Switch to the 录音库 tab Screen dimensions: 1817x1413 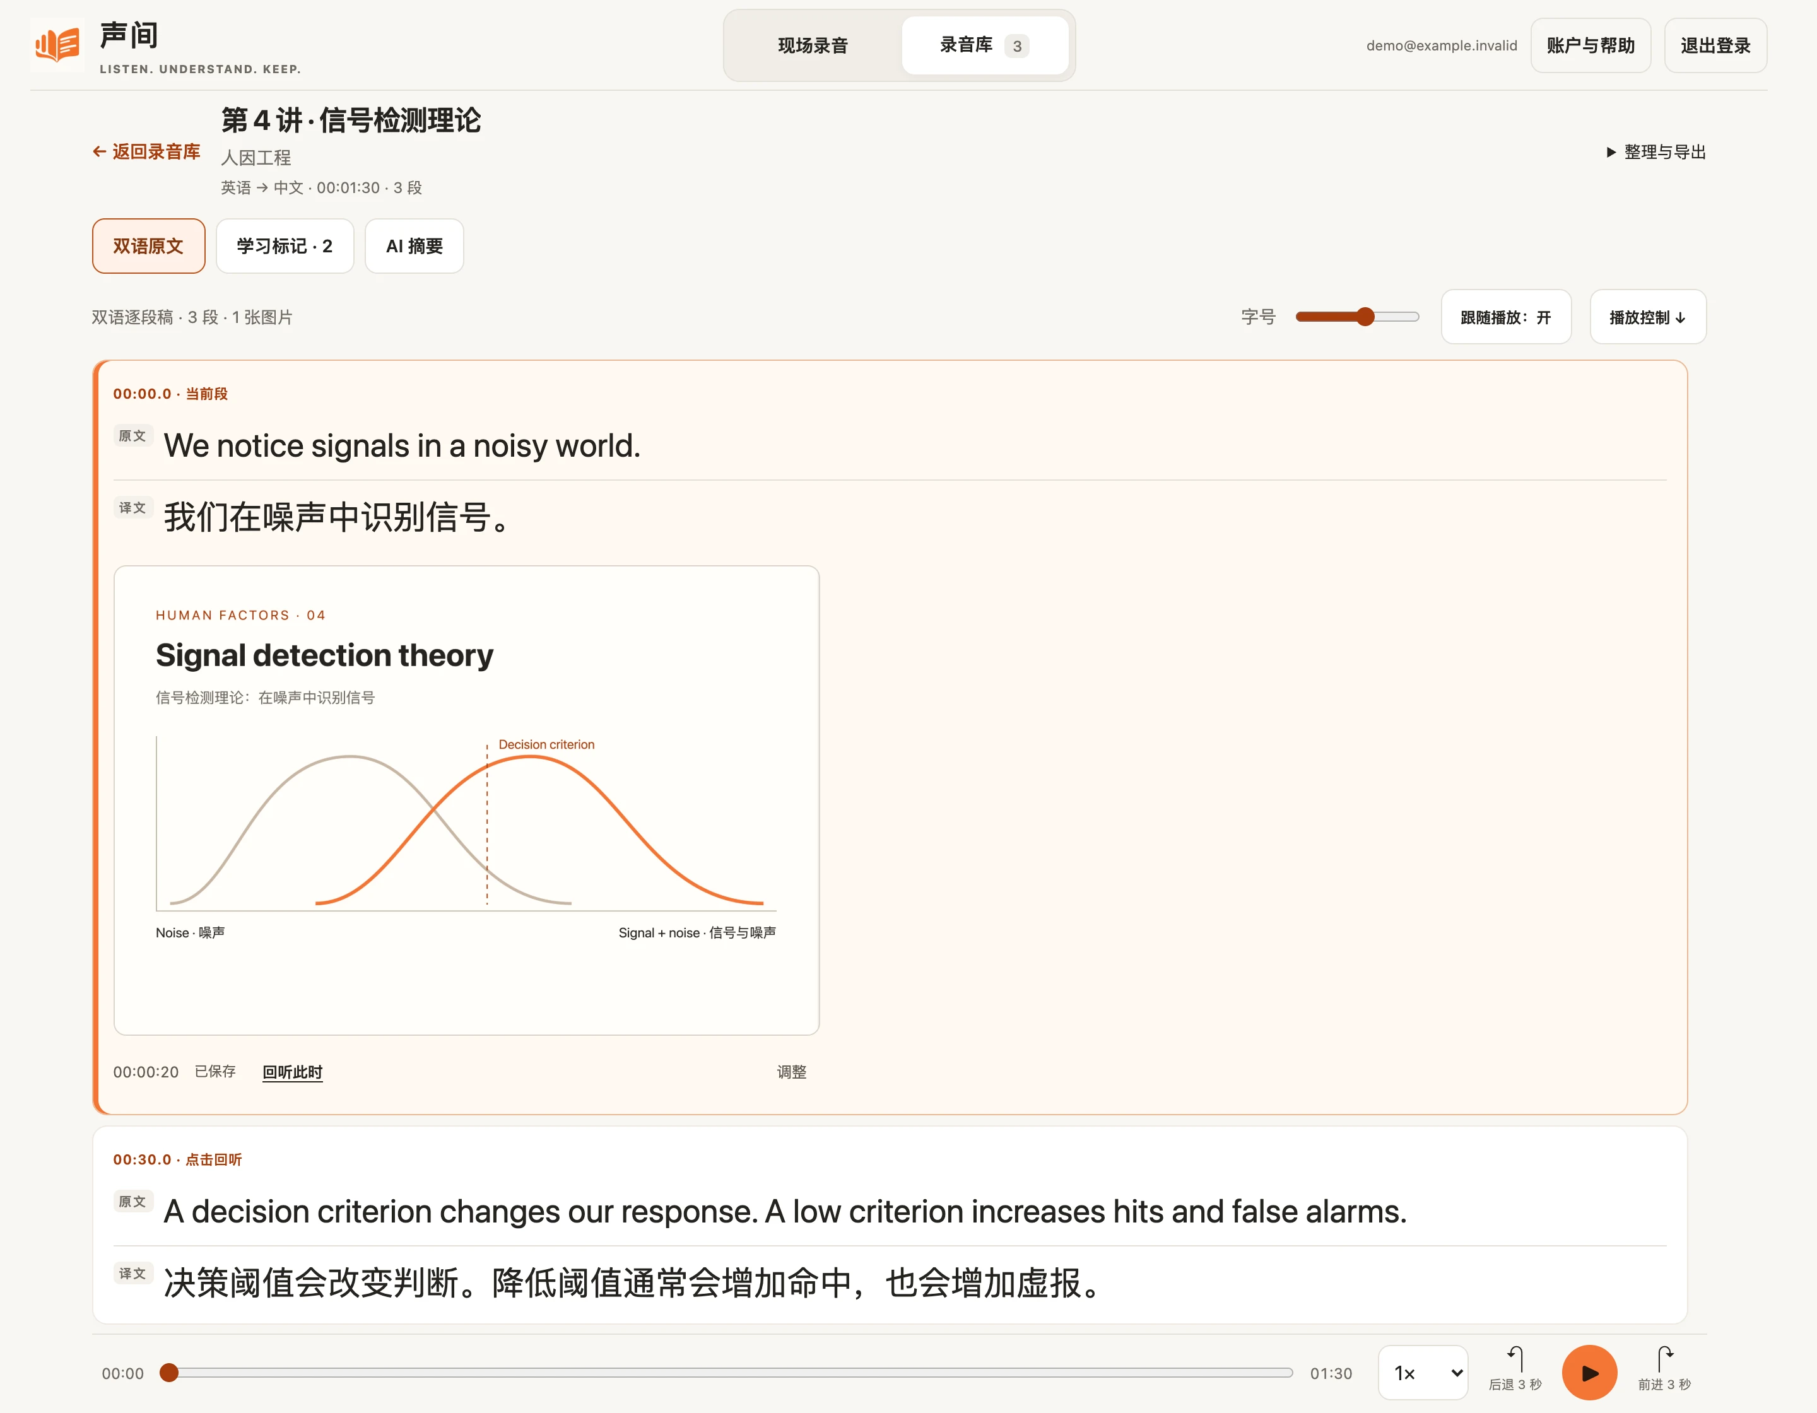pos(984,46)
